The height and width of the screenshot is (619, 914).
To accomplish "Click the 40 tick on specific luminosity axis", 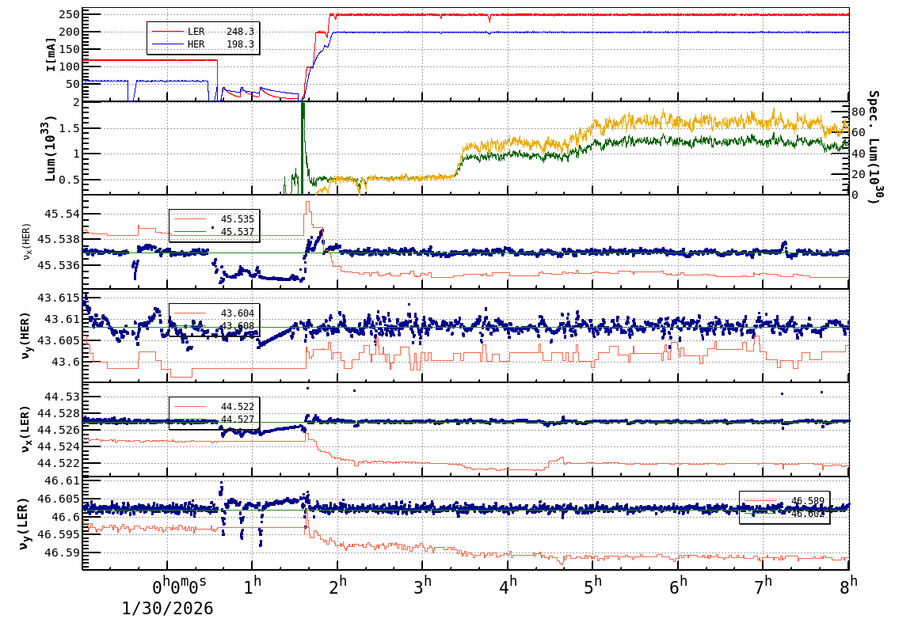I will tap(858, 154).
